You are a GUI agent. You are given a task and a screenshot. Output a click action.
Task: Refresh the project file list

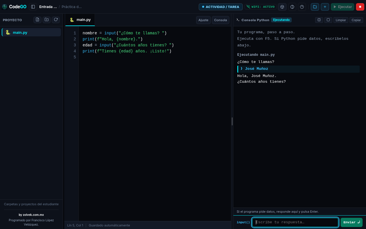56,20
